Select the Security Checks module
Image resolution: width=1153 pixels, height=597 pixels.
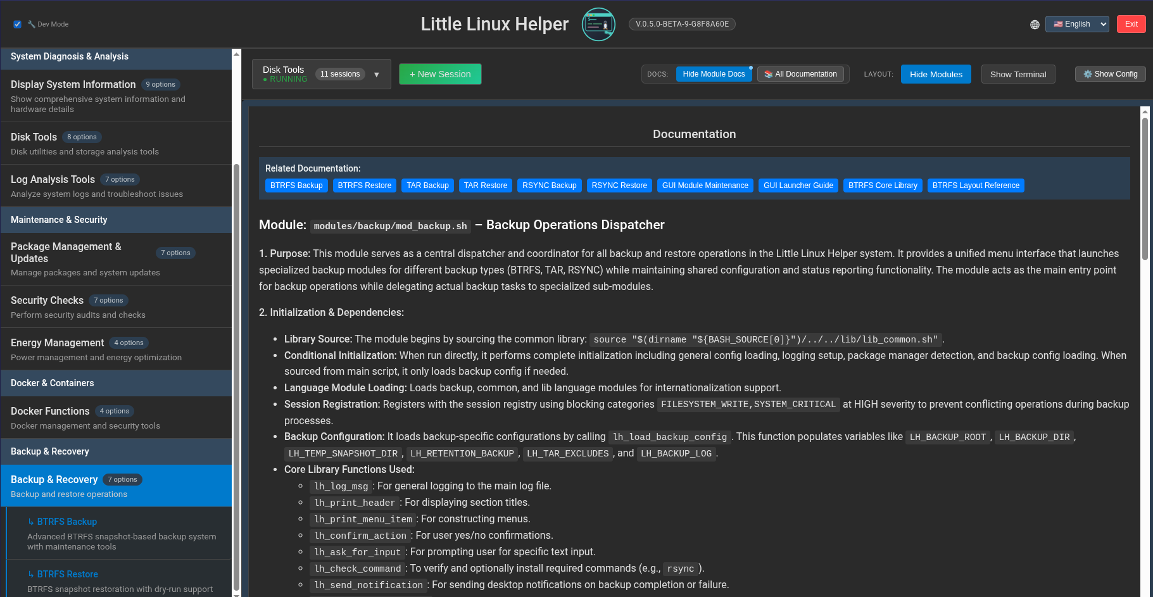116,306
